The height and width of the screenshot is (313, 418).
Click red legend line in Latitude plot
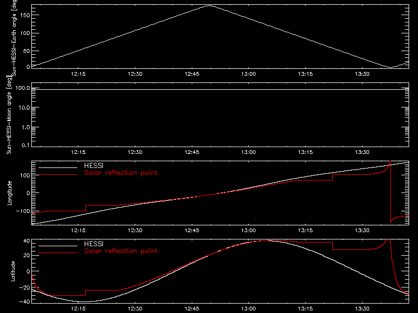click(58, 253)
